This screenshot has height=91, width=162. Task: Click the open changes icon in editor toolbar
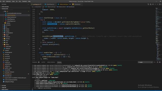pos(151,4)
